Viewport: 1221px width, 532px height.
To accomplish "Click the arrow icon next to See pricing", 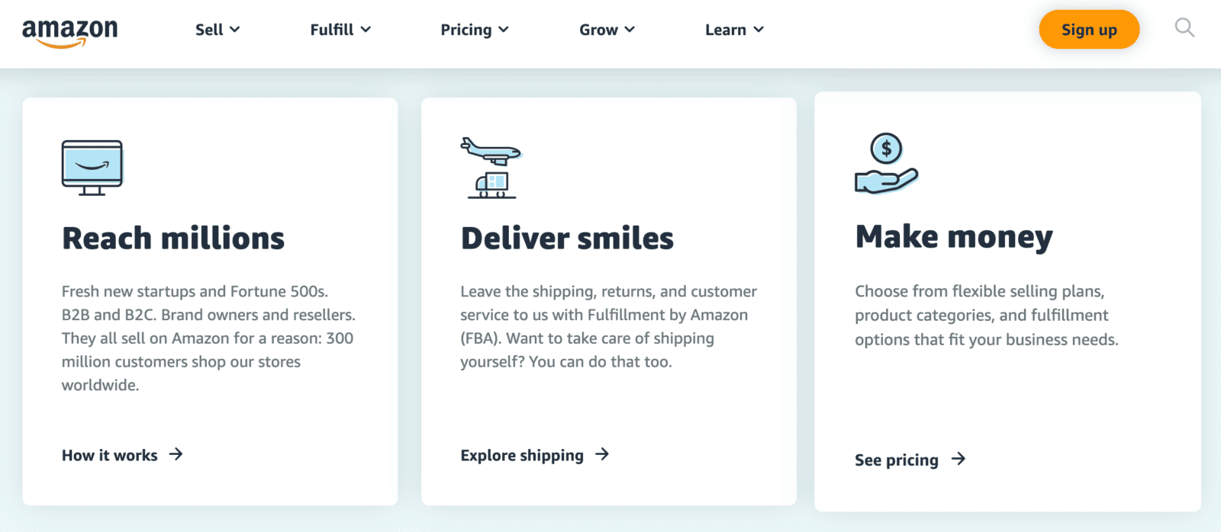I will coord(958,460).
